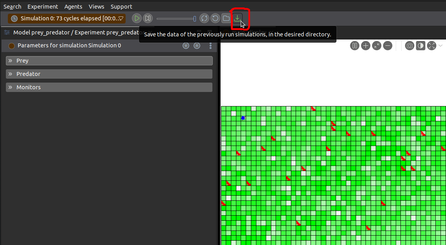Click the Parameters for simulation Simulation 0 title
The height and width of the screenshot is (245, 446).
(x=69, y=45)
